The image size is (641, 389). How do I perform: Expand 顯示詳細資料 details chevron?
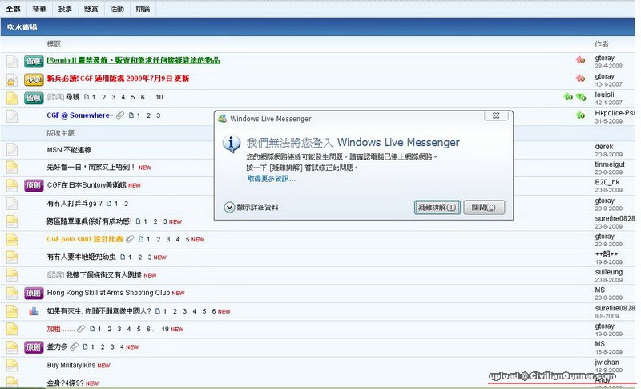click(230, 208)
